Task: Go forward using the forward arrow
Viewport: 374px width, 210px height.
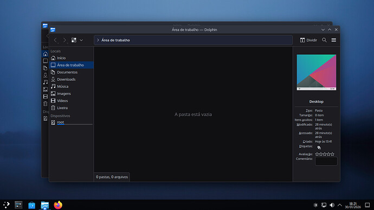Action: (x=65, y=40)
